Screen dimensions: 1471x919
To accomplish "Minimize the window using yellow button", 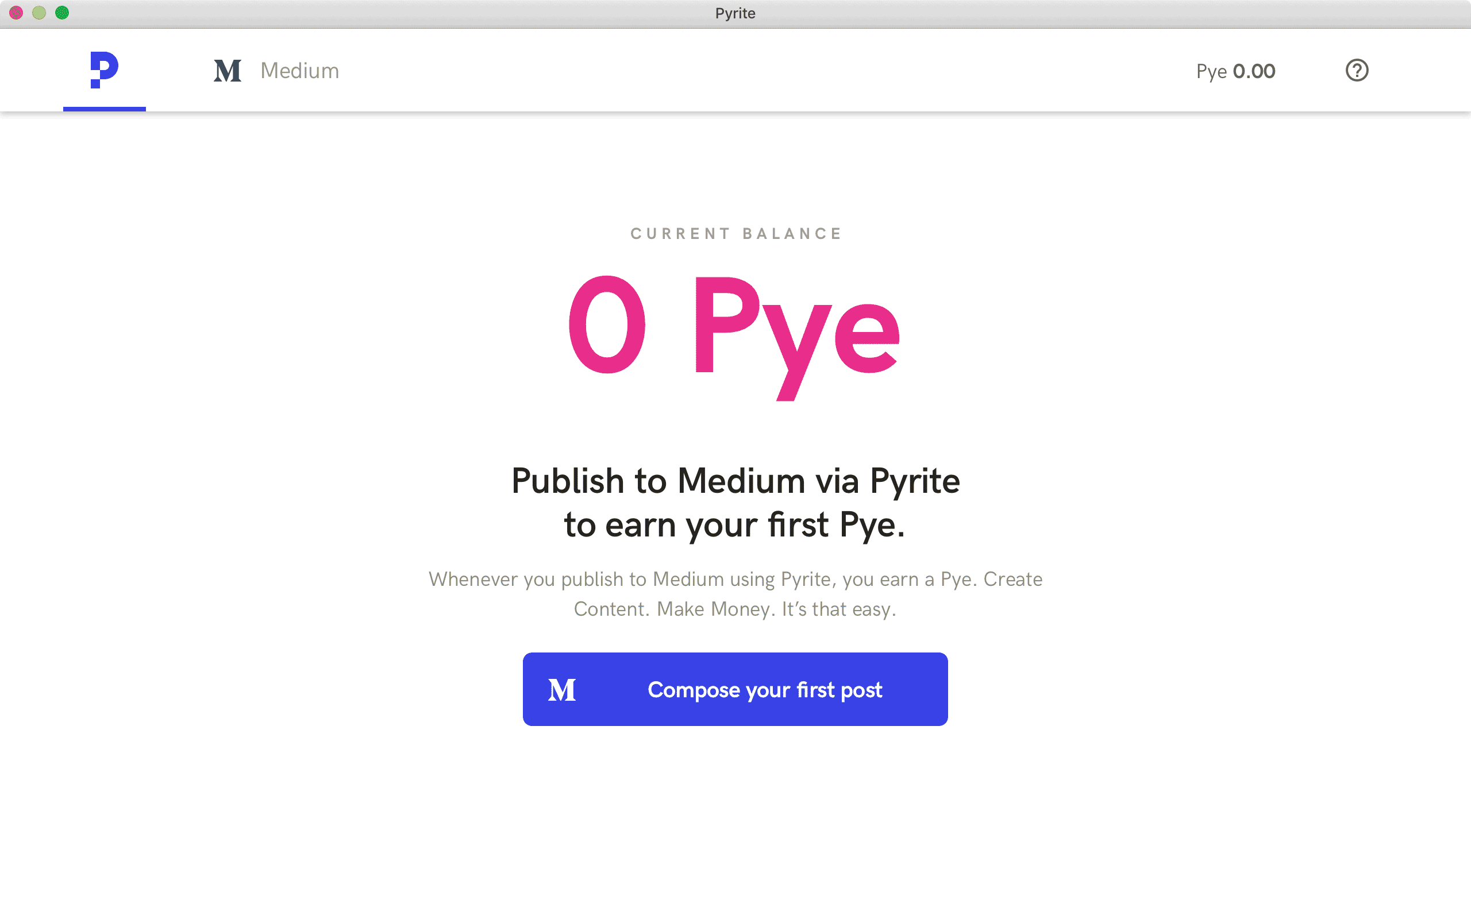I will [39, 13].
